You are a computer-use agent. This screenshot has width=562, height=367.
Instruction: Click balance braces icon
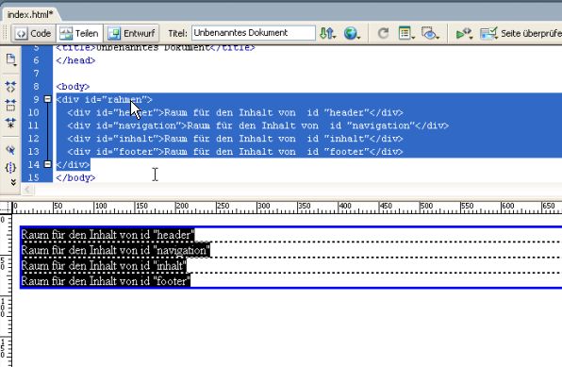click(x=10, y=168)
